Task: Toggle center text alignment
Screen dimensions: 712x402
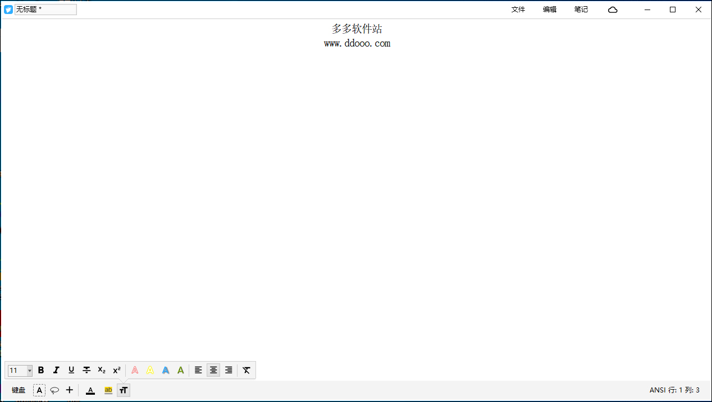Action: (213, 370)
